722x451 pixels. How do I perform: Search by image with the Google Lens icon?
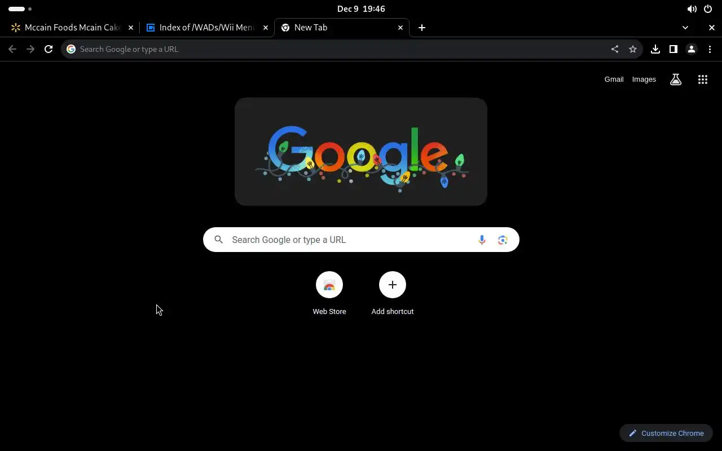pos(503,240)
